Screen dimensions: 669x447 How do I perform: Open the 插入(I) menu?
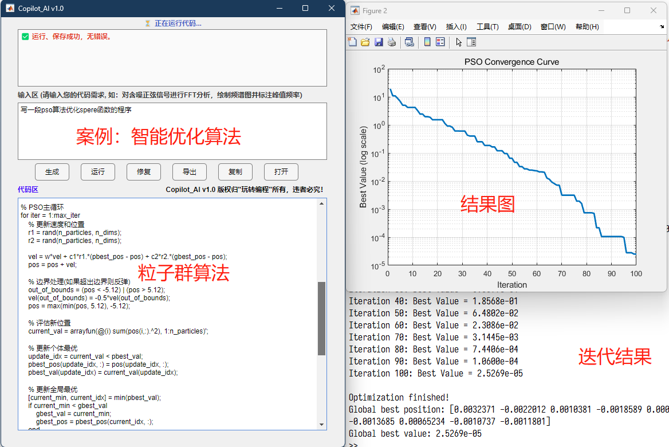pos(456,27)
